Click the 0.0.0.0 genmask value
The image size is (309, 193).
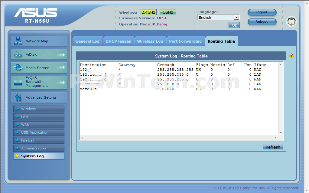point(166,89)
